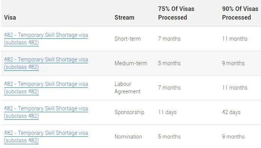
Task: Select the Medium-term stream cell
Action: click(131, 63)
